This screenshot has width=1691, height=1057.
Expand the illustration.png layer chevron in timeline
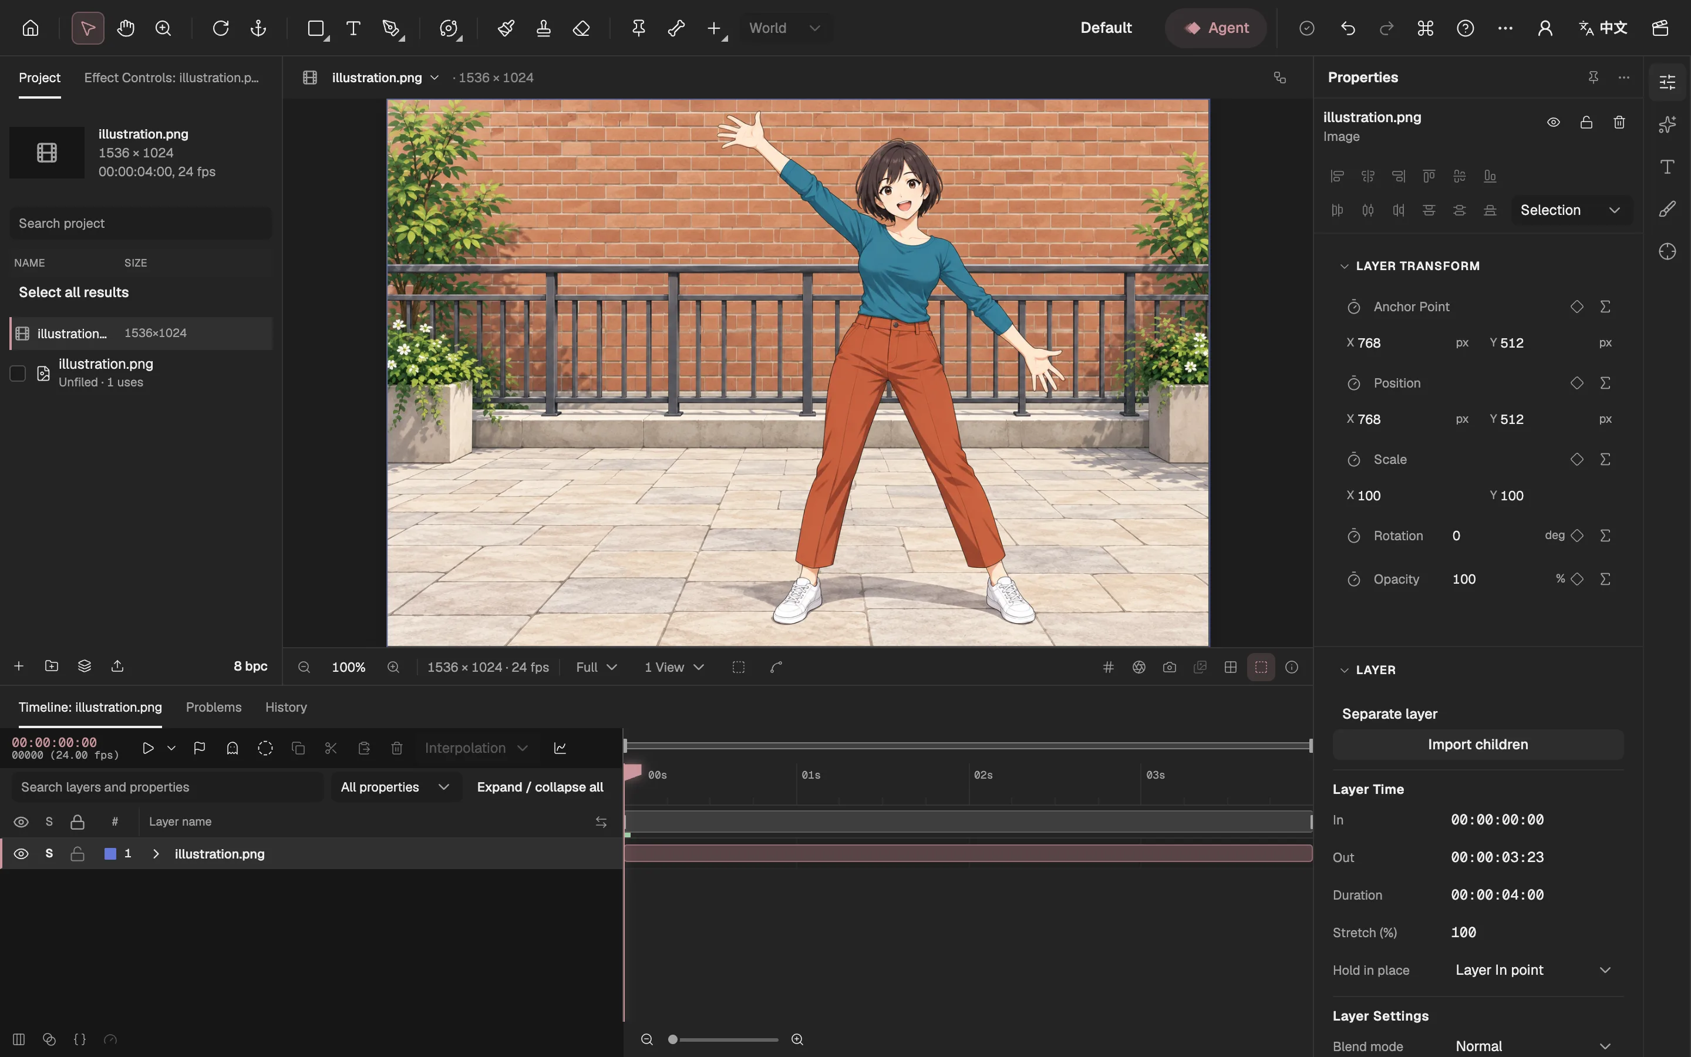tap(156, 854)
